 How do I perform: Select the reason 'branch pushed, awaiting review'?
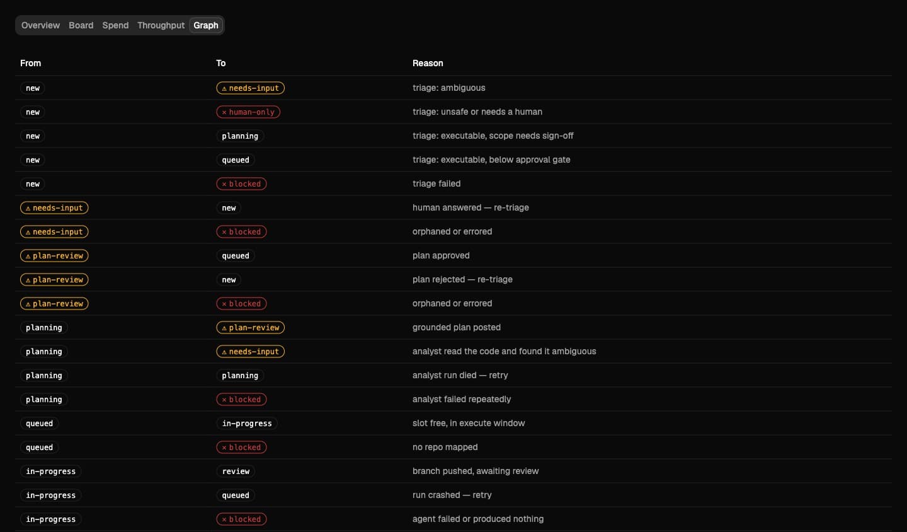(x=476, y=471)
